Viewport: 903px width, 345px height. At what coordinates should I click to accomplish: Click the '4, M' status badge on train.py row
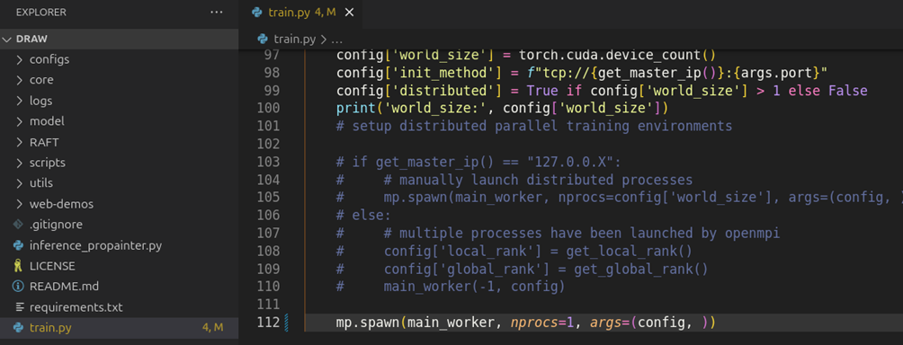tap(212, 328)
